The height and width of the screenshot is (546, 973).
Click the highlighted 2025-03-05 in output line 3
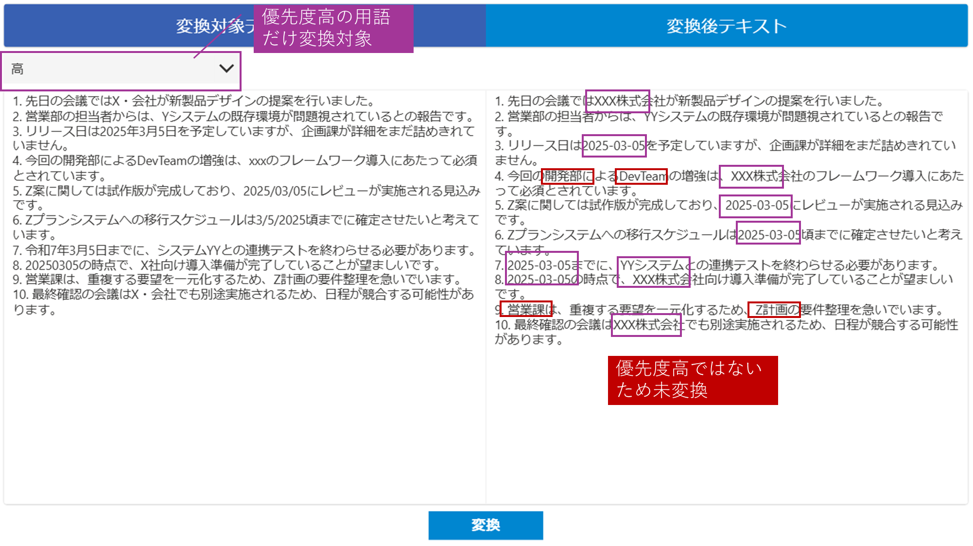pyautogui.click(x=613, y=145)
